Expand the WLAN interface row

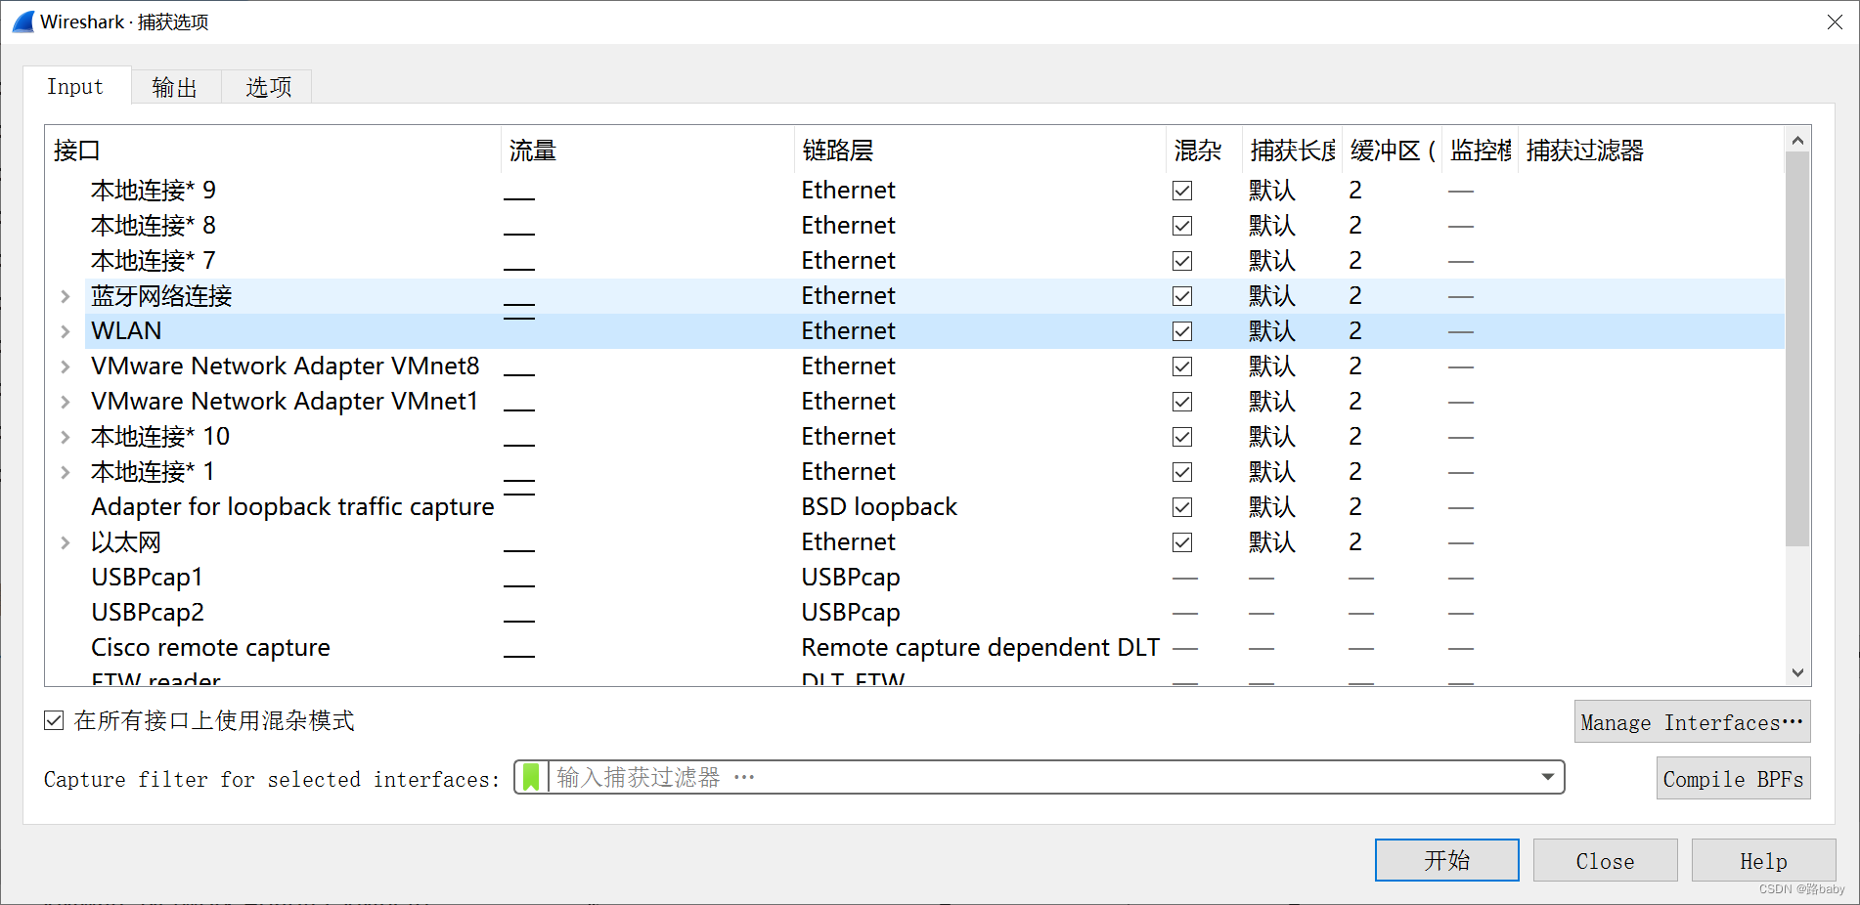pyautogui.click(x=66, y=331)
